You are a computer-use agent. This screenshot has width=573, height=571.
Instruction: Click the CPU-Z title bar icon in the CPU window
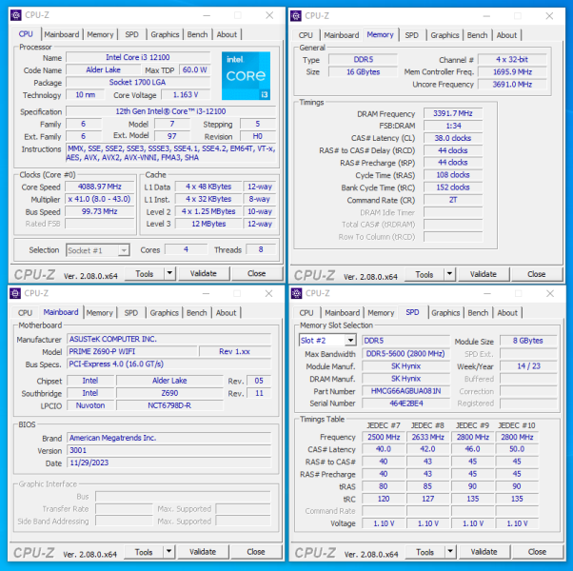pos(13,15)
